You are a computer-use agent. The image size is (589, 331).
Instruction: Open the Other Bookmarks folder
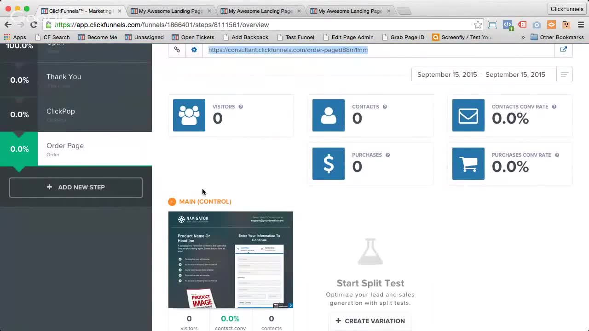(557, 37)
